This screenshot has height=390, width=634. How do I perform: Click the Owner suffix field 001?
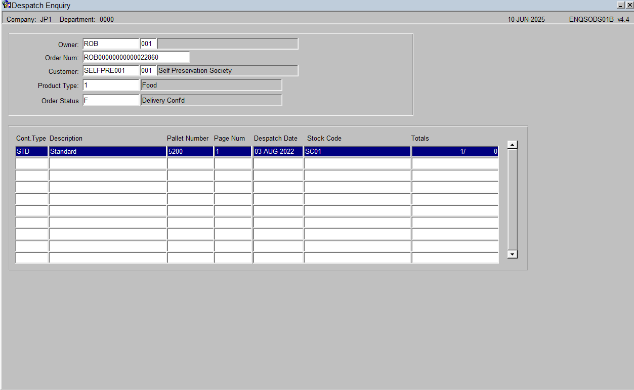[148, 44]
